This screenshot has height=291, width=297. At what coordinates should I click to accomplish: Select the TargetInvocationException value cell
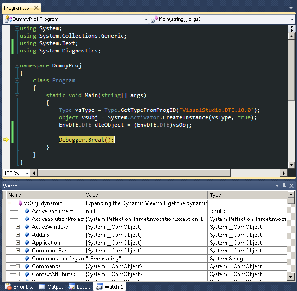pyautogui.click(x=146, y=219)
